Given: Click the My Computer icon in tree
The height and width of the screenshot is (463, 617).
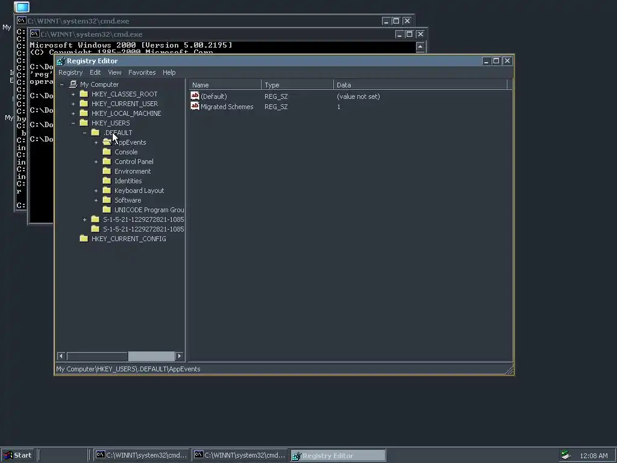Looking at the screenshot, I should click(x=73, y=84).
